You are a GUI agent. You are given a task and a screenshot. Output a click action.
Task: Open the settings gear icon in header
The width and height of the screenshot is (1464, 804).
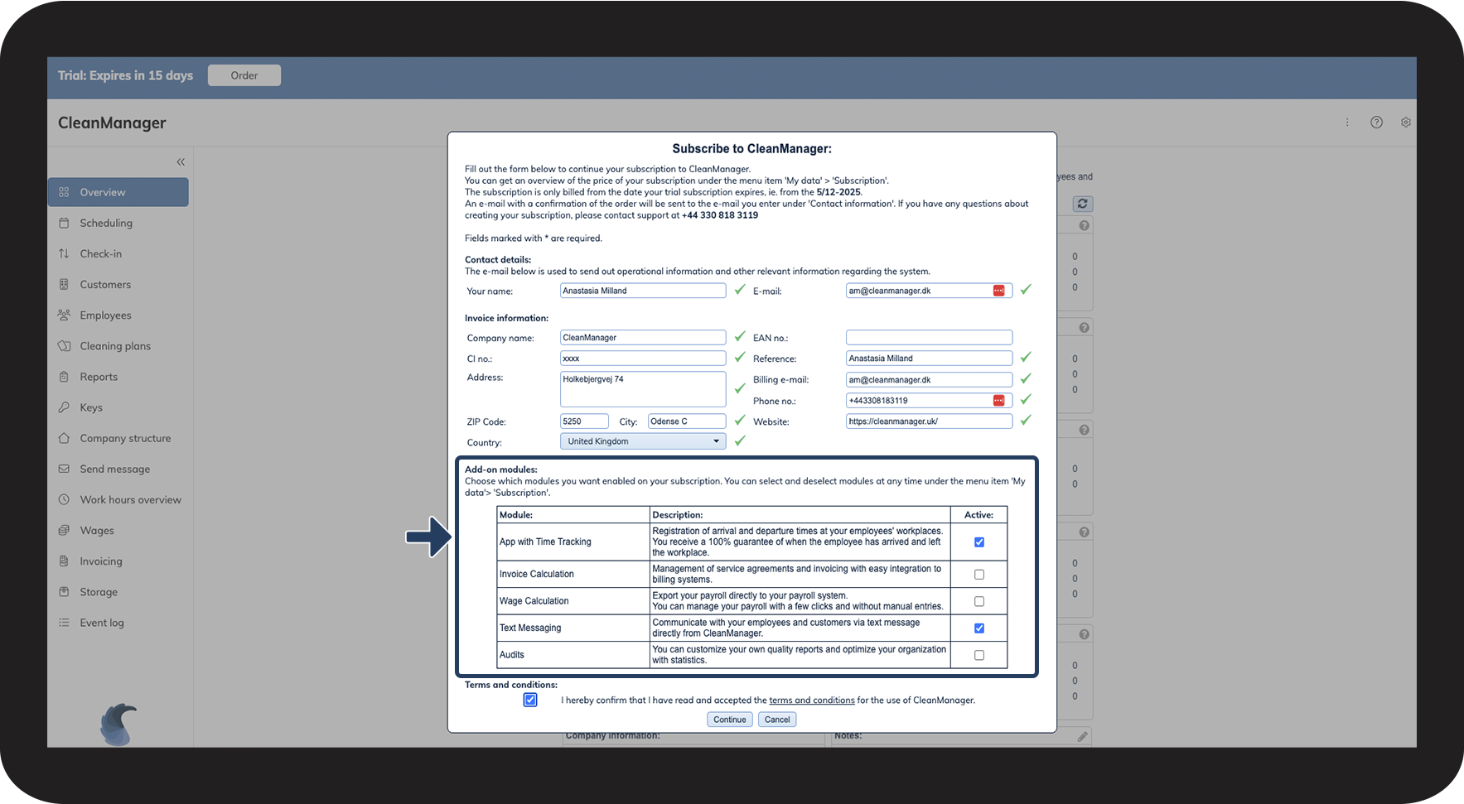point(1406,123)
